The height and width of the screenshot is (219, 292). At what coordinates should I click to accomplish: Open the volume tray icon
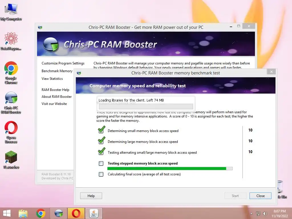(265, 213)
